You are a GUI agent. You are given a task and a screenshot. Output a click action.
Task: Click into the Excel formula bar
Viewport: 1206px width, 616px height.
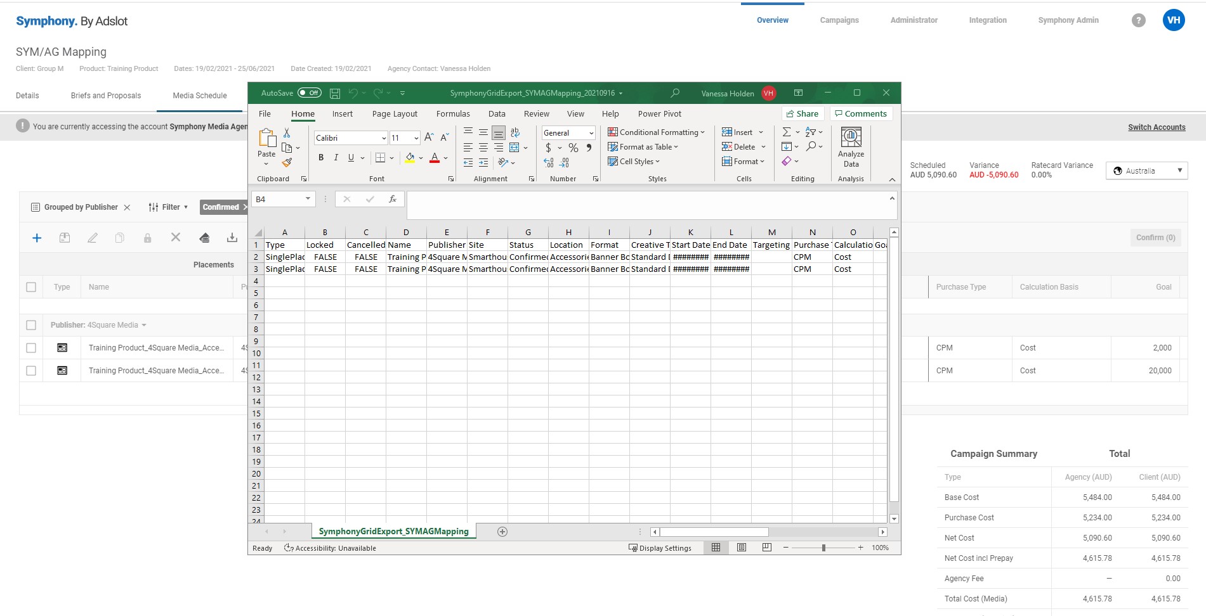tap(647, 206)
